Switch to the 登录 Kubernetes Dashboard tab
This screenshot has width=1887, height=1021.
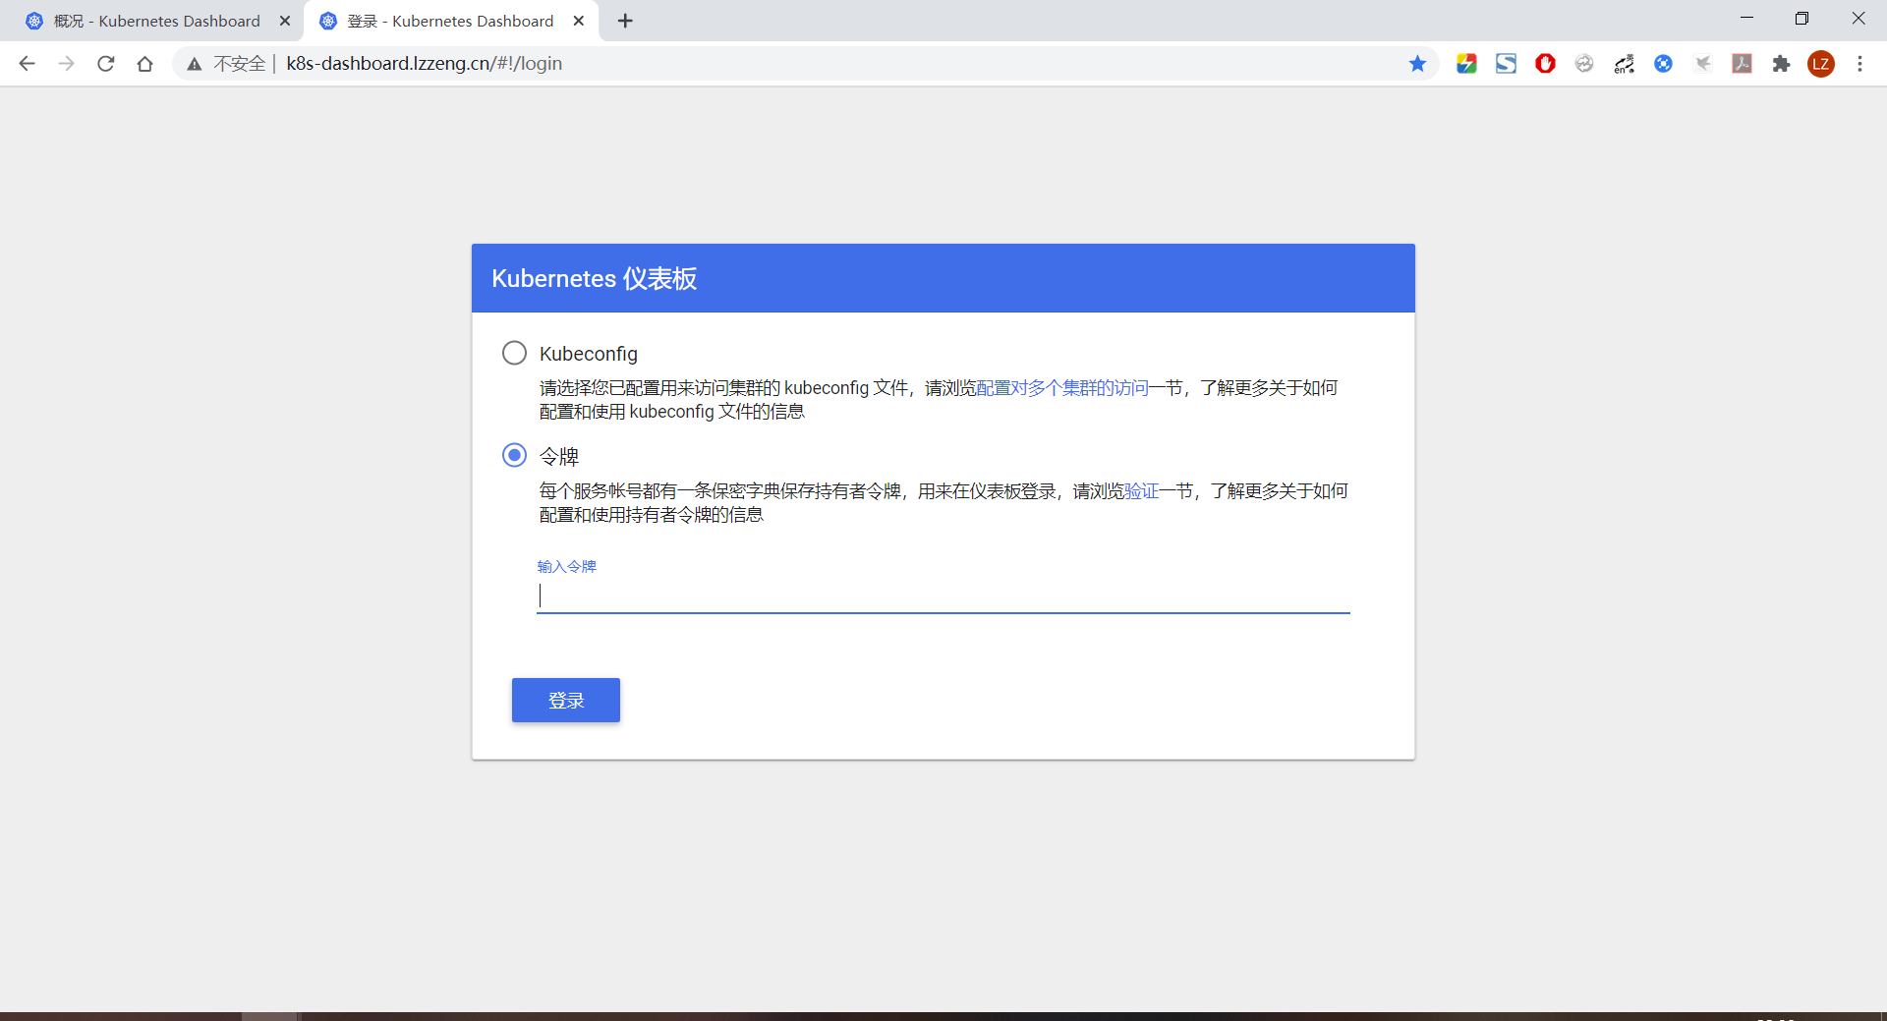coord(451,21)
